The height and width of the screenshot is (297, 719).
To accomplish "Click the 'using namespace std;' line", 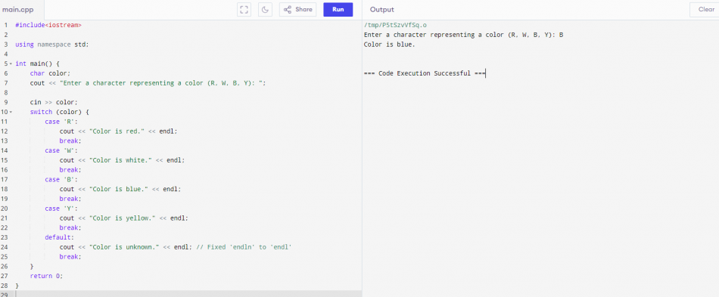I will click(x=51, y=45).
